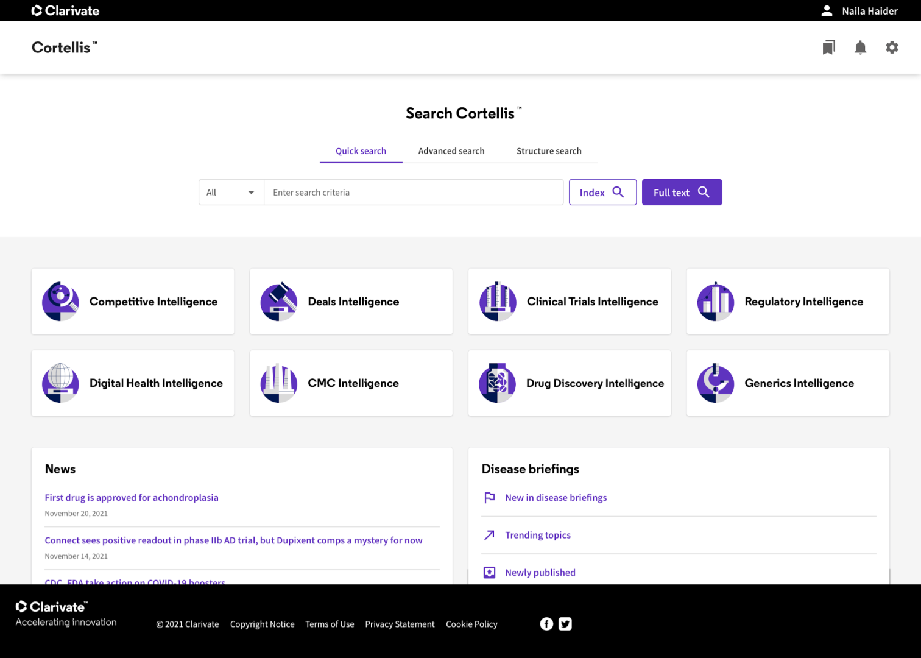The width and height of the screenshot is (921, 658).
Task: Select the Quick search tab
Action: pos(361,151)
